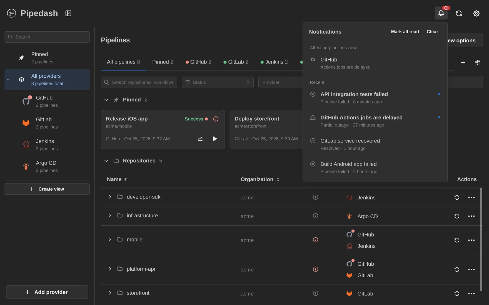Select Argo CD provider in sidebar
This screenshot has width=489, height=305.
click(47, 166)
